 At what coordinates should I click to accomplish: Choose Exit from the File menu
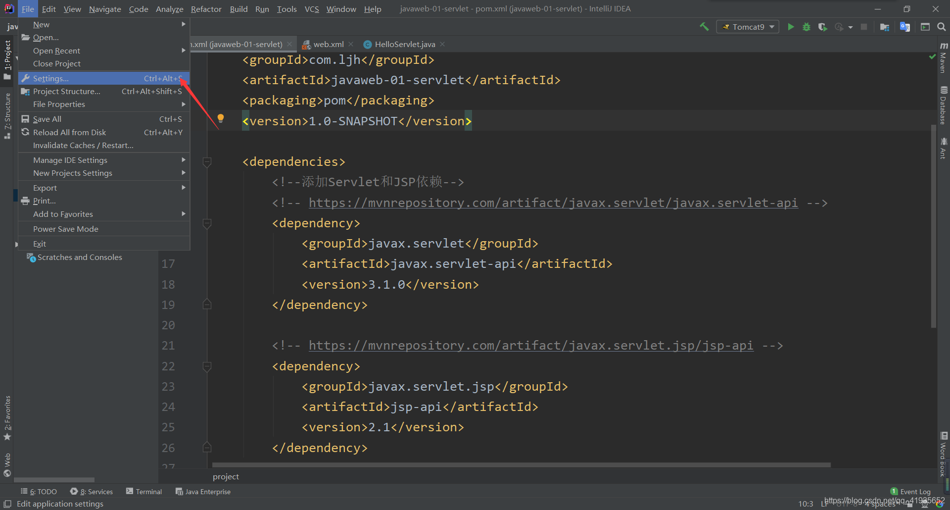tap(104, 244)
